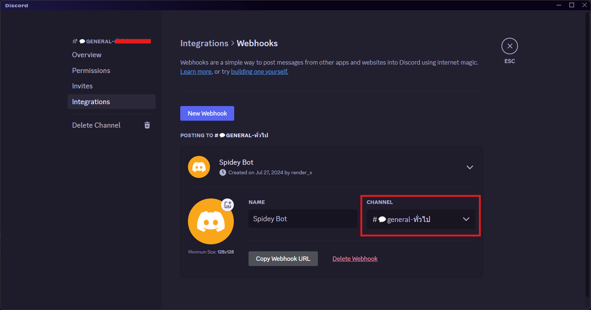The image size is (591, 310).
Task: Click the Name field containing Spidey Bot
Action: point(303,219)
